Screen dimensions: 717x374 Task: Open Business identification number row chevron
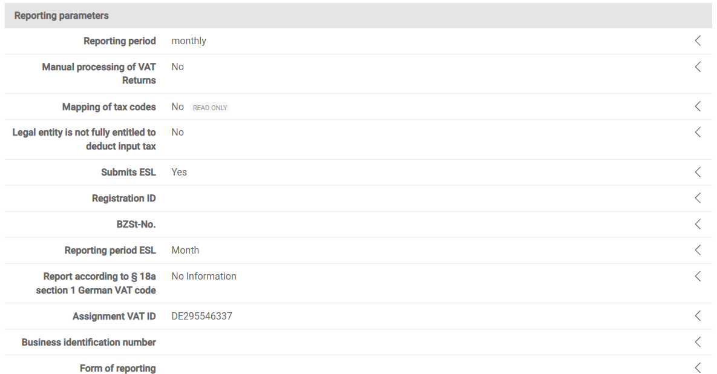[698, 342]
